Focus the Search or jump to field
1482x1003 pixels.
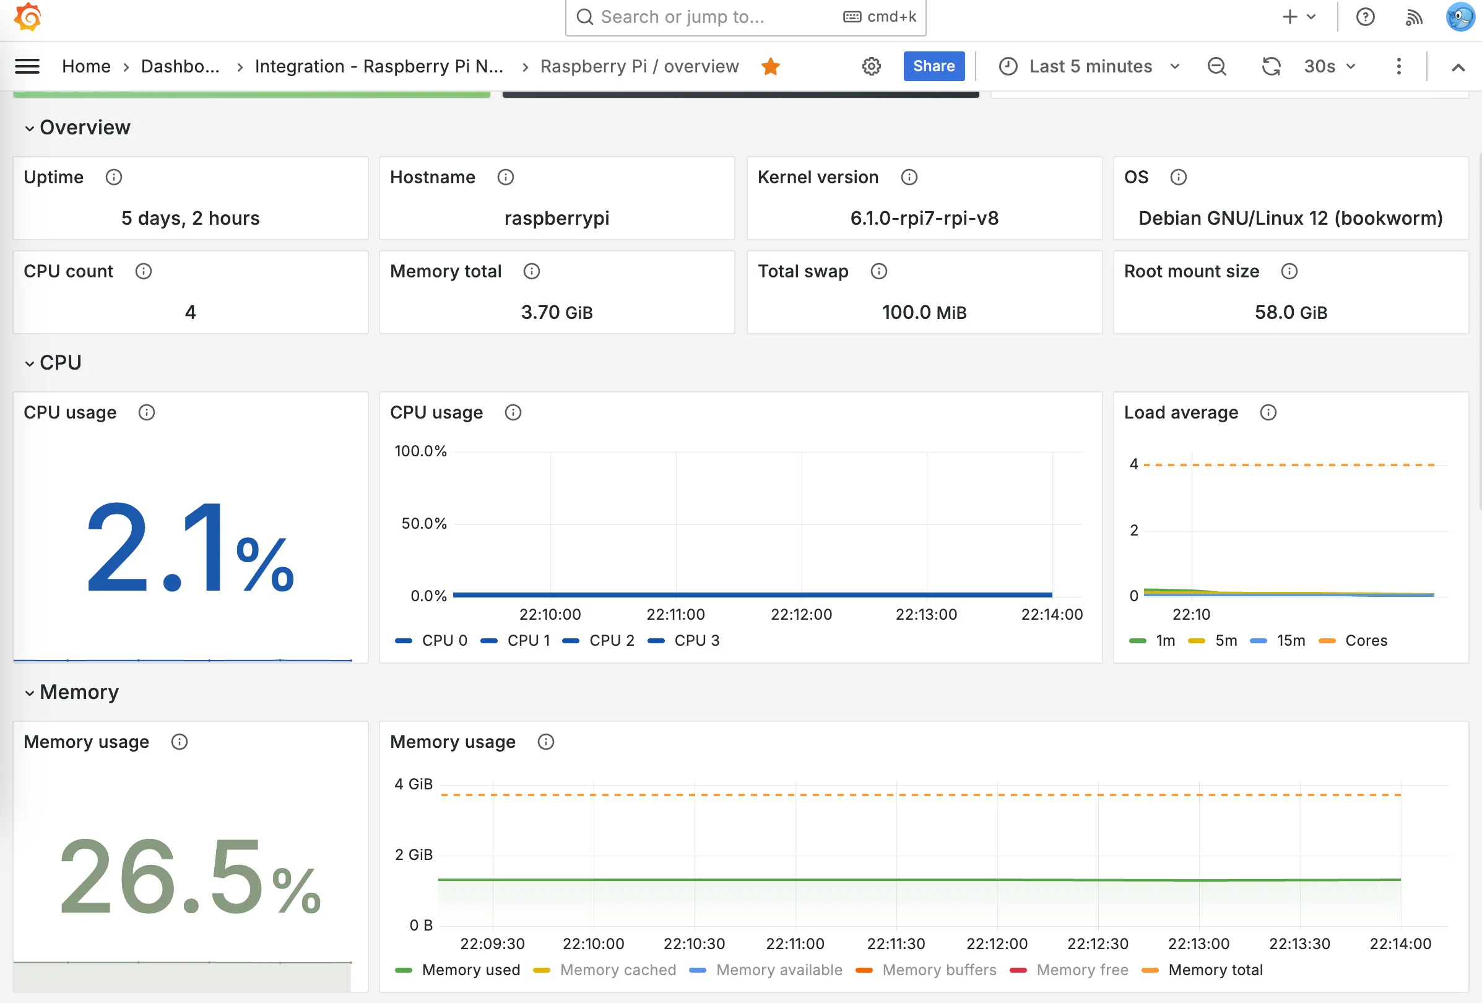[x=714, y=17]
